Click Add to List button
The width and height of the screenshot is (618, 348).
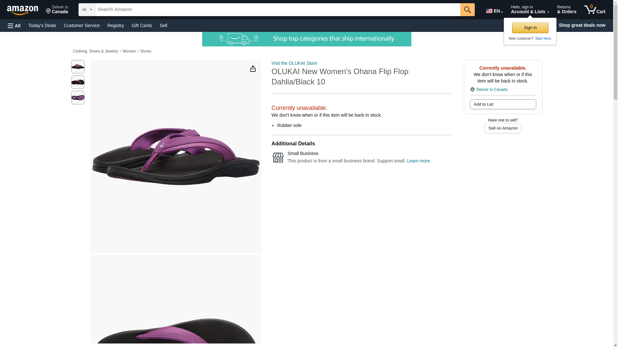(x=502, y=104)
